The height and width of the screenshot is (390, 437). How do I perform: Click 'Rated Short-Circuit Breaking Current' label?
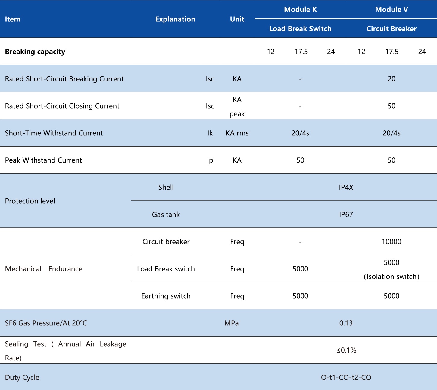click(64, 79)
